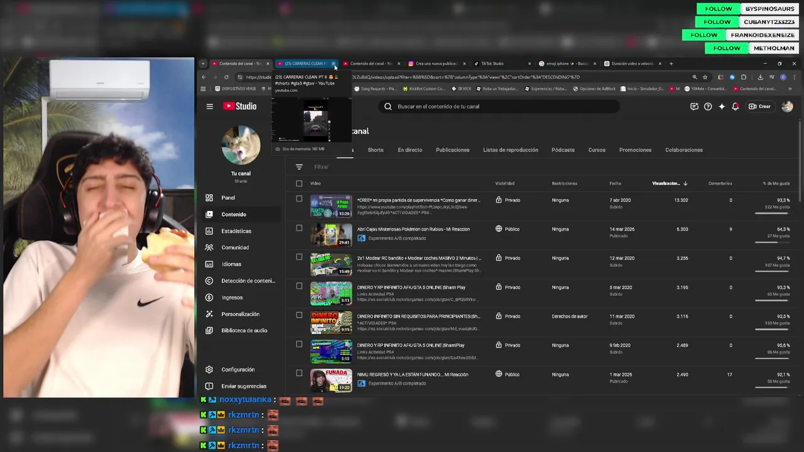804x452 pixels.
Task: Check the DINERO INFINITO SIN REQUISITOS video
Action: (299, 315)
